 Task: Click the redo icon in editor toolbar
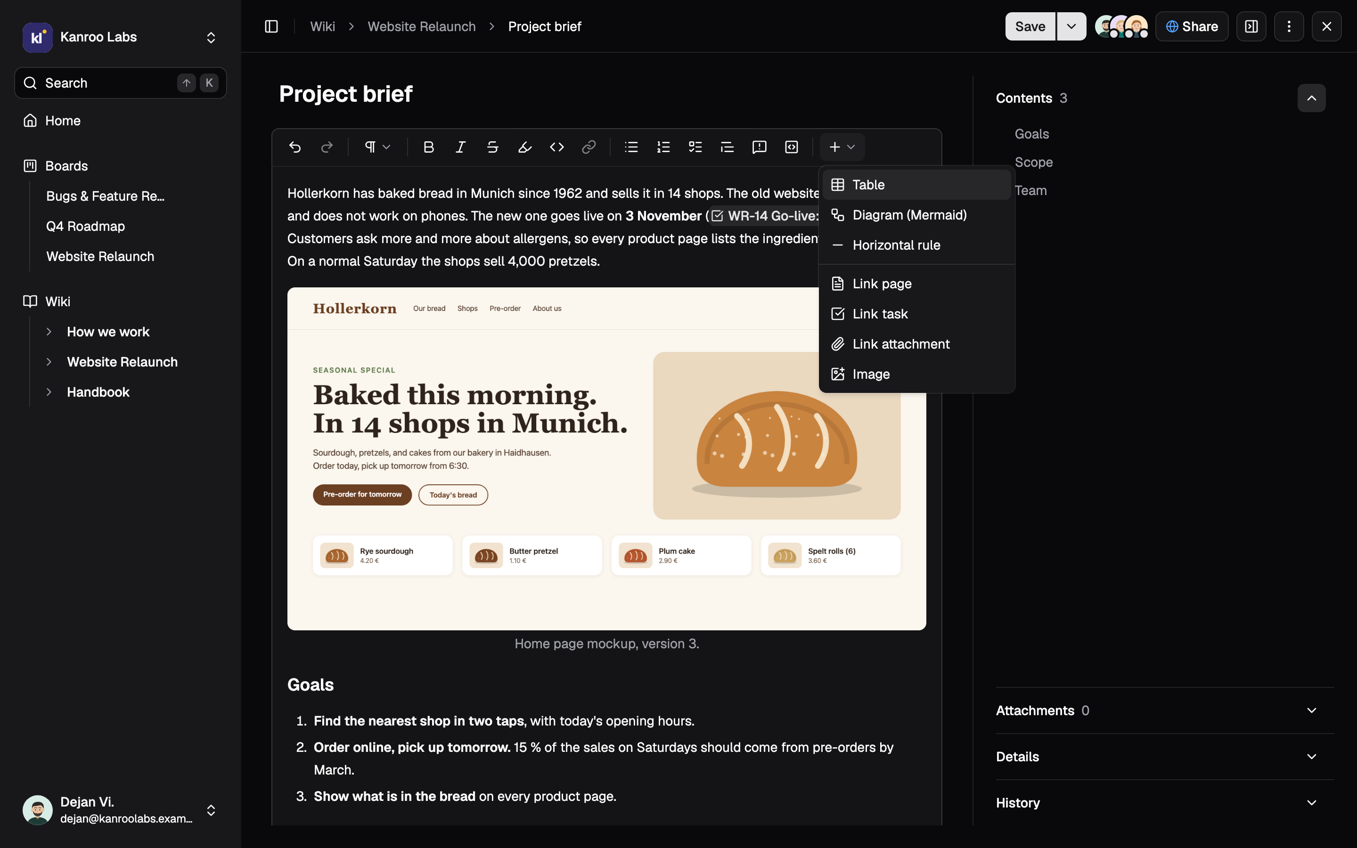click(x=327, y=147)
